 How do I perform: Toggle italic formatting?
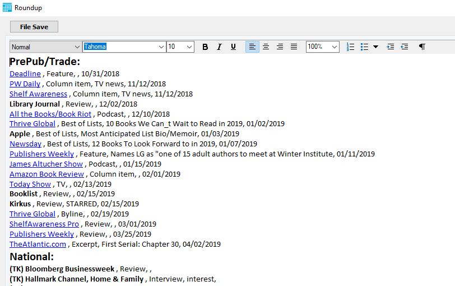219,47
